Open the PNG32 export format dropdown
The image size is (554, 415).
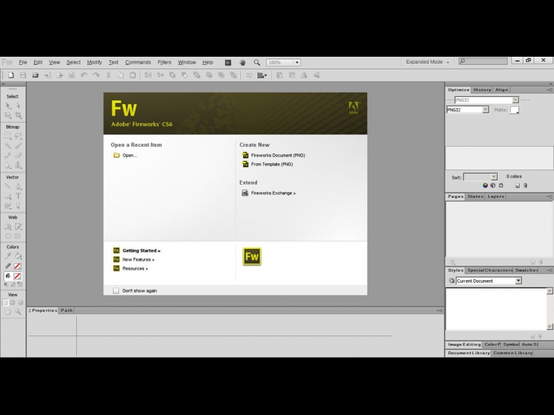click(x=485, y=109)
